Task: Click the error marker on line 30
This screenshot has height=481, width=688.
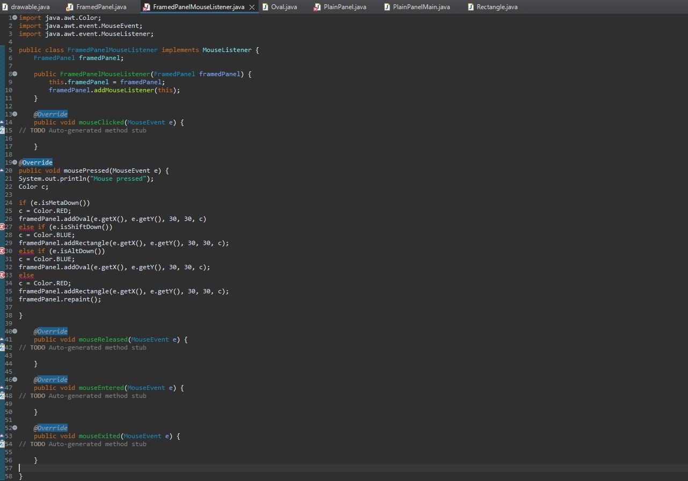Action: (x=2, y=251)
